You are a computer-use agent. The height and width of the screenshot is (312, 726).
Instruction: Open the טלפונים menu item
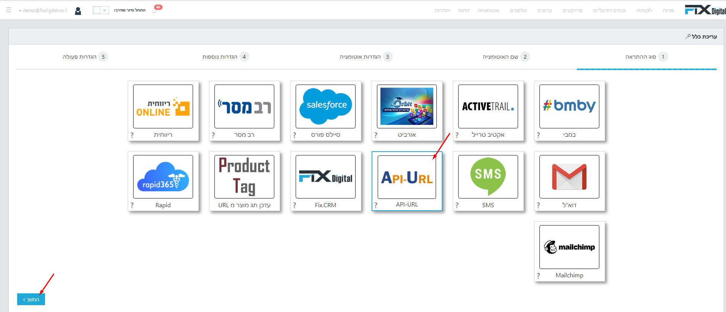518,10
